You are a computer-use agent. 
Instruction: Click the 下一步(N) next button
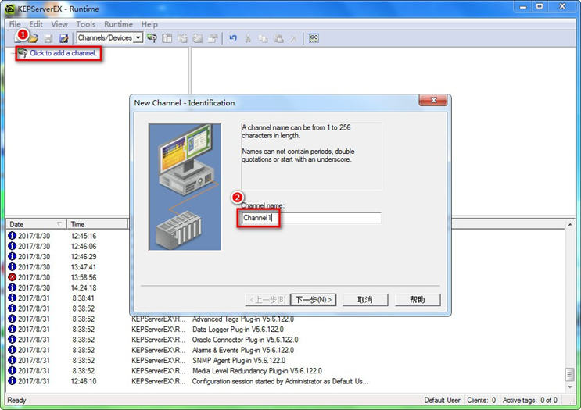pos(313,300)
